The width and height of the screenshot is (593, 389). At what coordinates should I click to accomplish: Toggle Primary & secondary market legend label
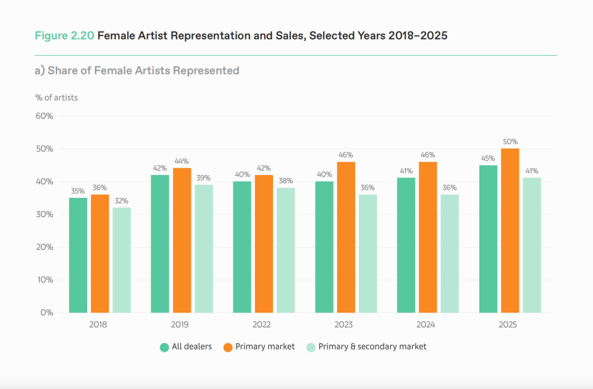(x=372, y=346)
